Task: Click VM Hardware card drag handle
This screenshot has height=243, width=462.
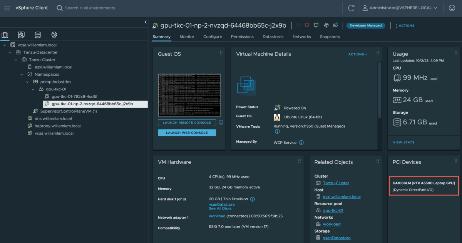Action: coord(299,161)
